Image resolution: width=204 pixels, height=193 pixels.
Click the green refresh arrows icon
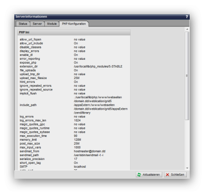click(x=139, y=175)
